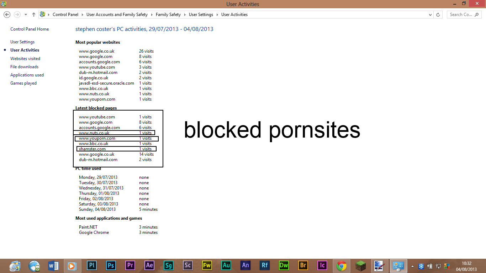Screen dimensions: 486x273
Task: Click the colored flag tray icon
Action: click(447, 266)
